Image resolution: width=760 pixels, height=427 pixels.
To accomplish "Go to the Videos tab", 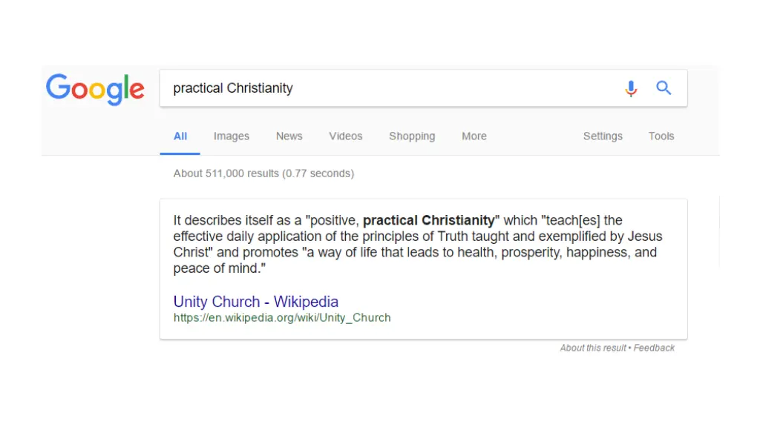I will (346, 136).
